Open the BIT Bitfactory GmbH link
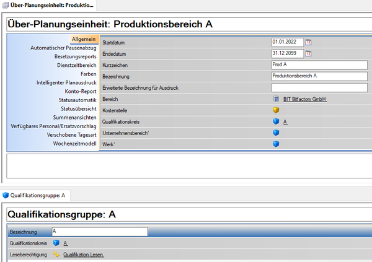This screenshot has width=372, height=262. pos(305,99)
